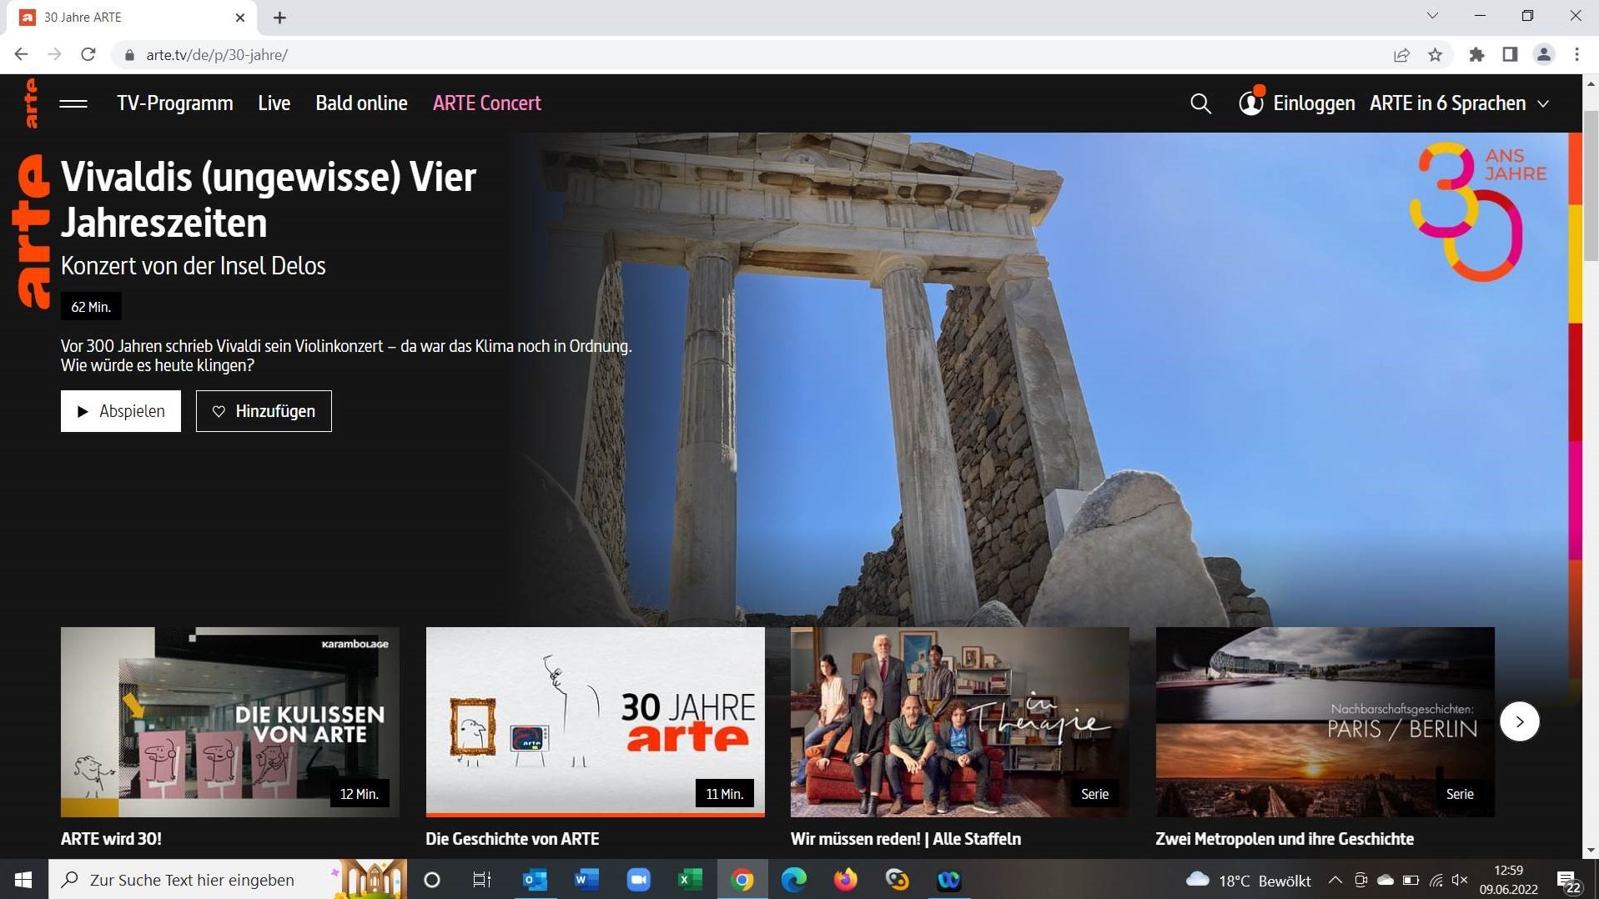Open the search magnifier icon
Screen dimensions: 1599x899
click(1199, 103)
